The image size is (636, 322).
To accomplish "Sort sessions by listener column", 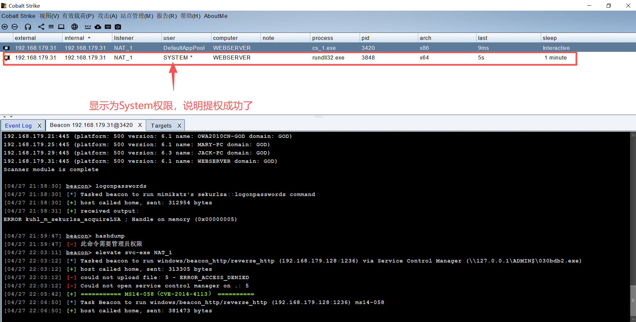I will click(x=137, y=38).
